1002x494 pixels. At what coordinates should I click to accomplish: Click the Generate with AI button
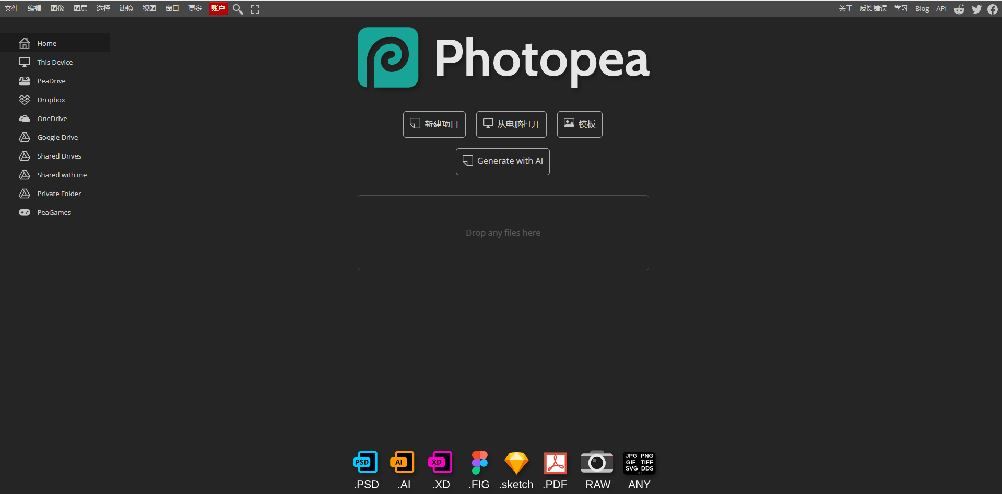tap(503, 161)
